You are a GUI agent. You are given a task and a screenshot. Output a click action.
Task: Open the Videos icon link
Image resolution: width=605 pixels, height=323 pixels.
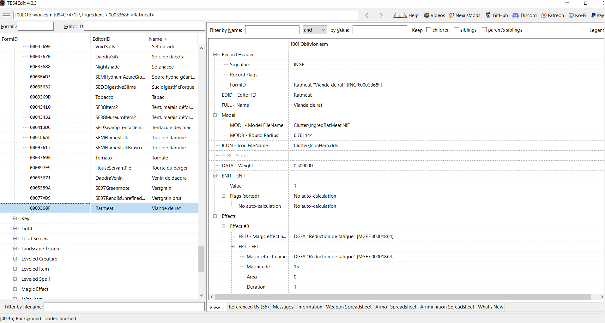(x=434, y=15)
